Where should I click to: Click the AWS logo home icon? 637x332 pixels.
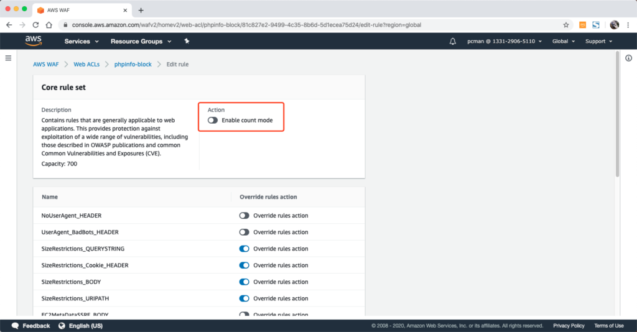click(33, 41)
